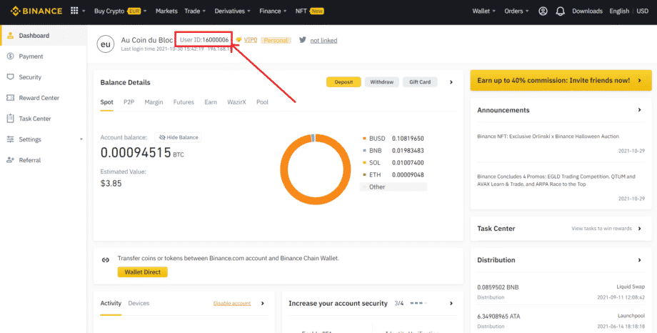Click the invite friends commission banner

click(561, 80)
